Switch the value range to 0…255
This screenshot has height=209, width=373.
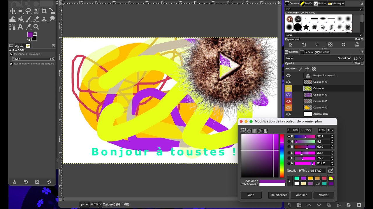(305, 130)
